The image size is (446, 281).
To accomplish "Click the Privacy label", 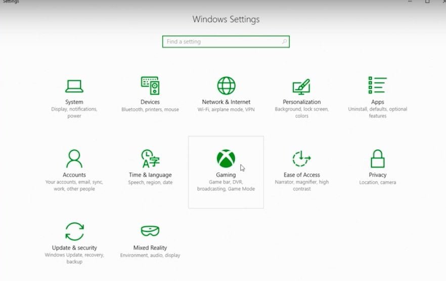I will pyautogui.click(x=377, y=175).
